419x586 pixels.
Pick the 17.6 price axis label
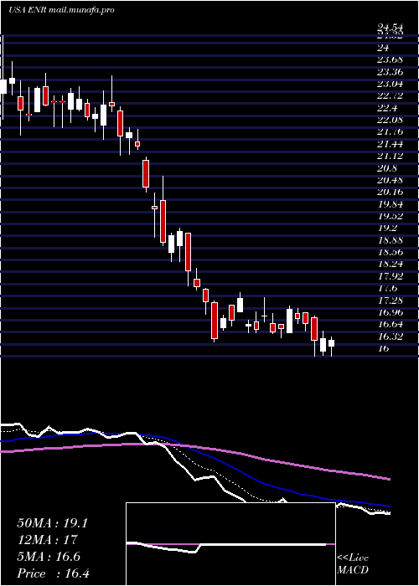pyautogui.click(x=386, y=288)
